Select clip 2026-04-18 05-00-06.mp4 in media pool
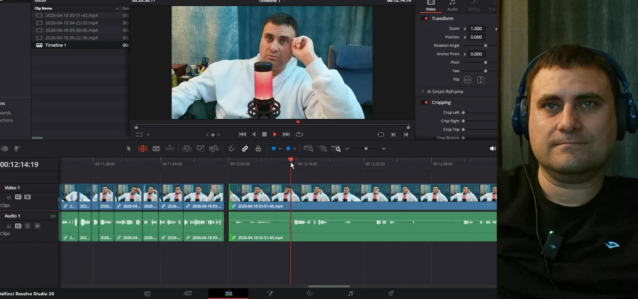638x299 pixels. (x=71, y=30)
